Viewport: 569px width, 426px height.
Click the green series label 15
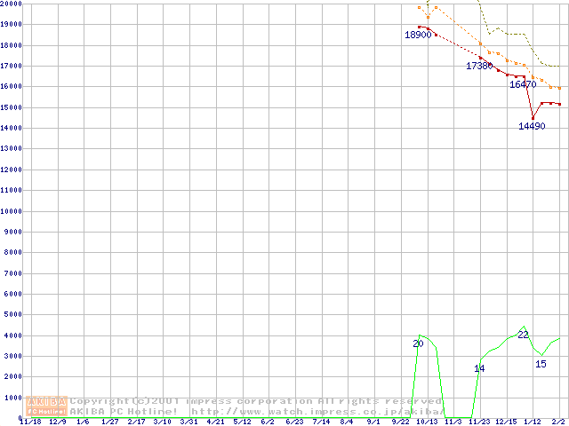(541, 364)
